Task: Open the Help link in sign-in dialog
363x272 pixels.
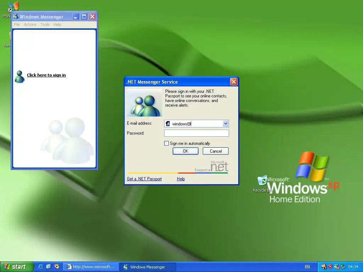Action: pyautogui.click(x=181, y=179)
